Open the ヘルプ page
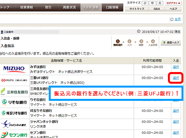 click(173, 9)
